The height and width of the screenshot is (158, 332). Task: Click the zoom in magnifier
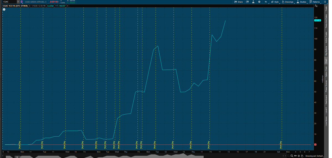292,156
